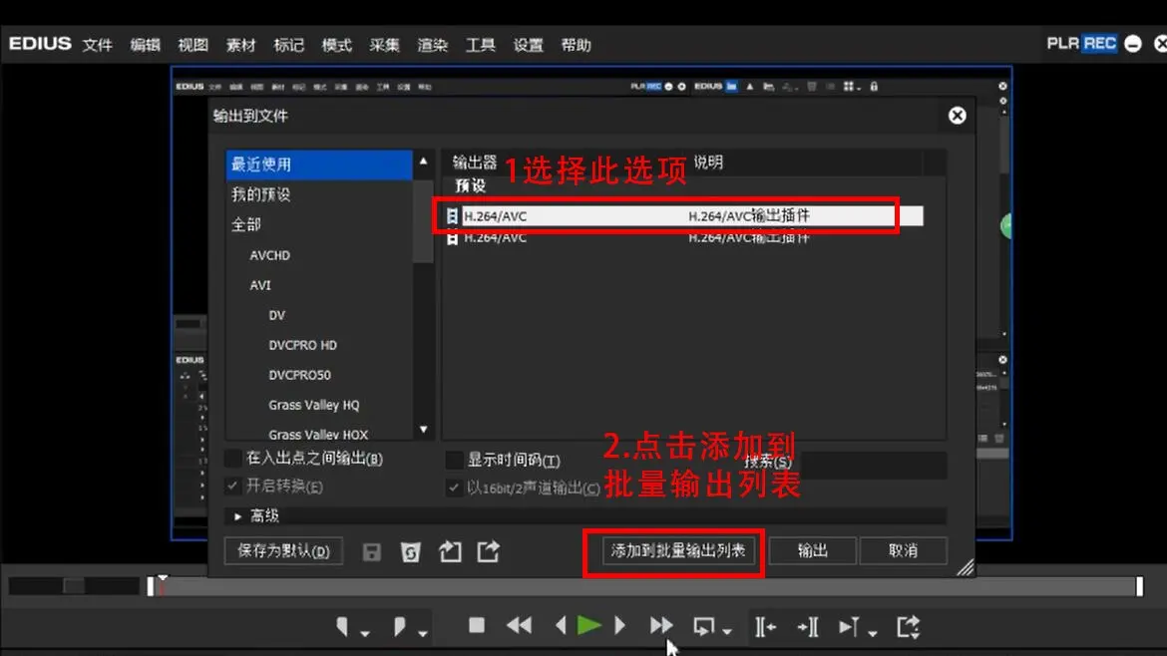This screenshot has height=656, width=1167.
Task: Click the category list scroll-up arrow
Action: pos(424,161)
